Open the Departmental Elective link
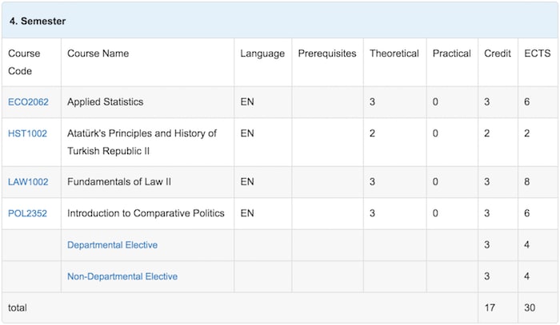The width and height of the screenshot is (560, 325). point(112,245)
